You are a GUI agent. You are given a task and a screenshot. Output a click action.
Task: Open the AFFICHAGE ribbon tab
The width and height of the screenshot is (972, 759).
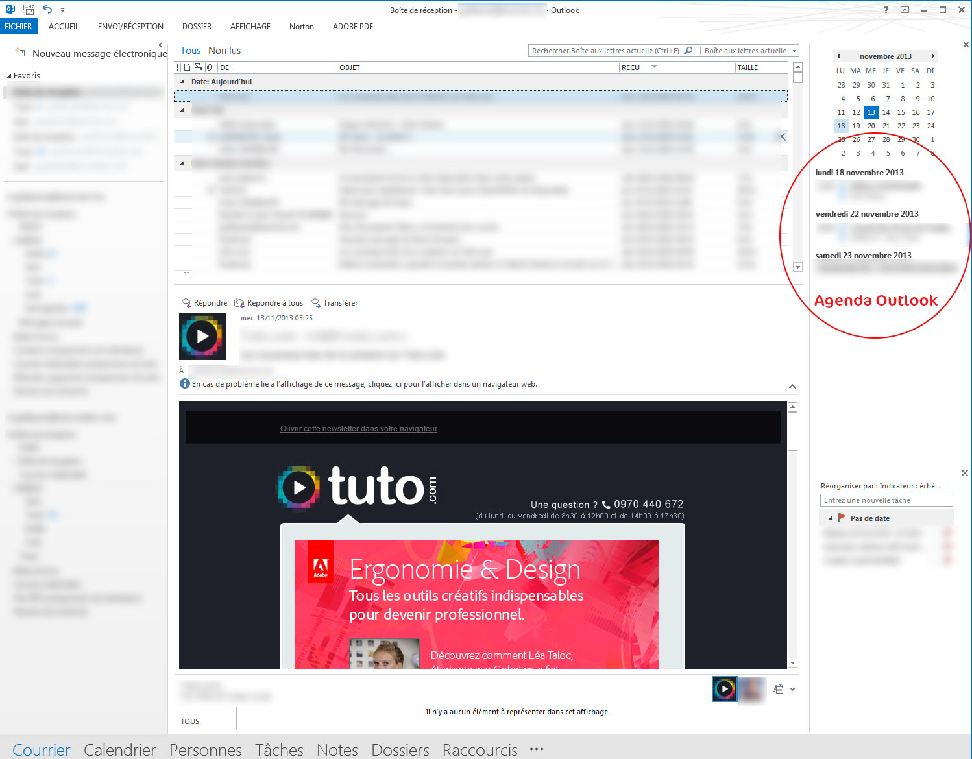250,27
